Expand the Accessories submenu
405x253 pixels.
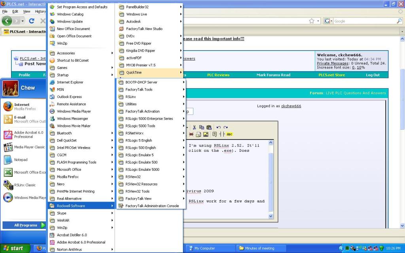(x=81, y=53)
